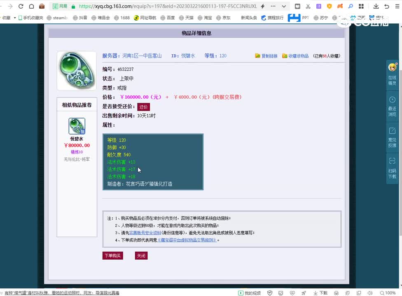The width and height of the screenshot is (402, 296).
Task: Open 在线精灵 online assistant sidebar
Action: [x=392, y=74]
